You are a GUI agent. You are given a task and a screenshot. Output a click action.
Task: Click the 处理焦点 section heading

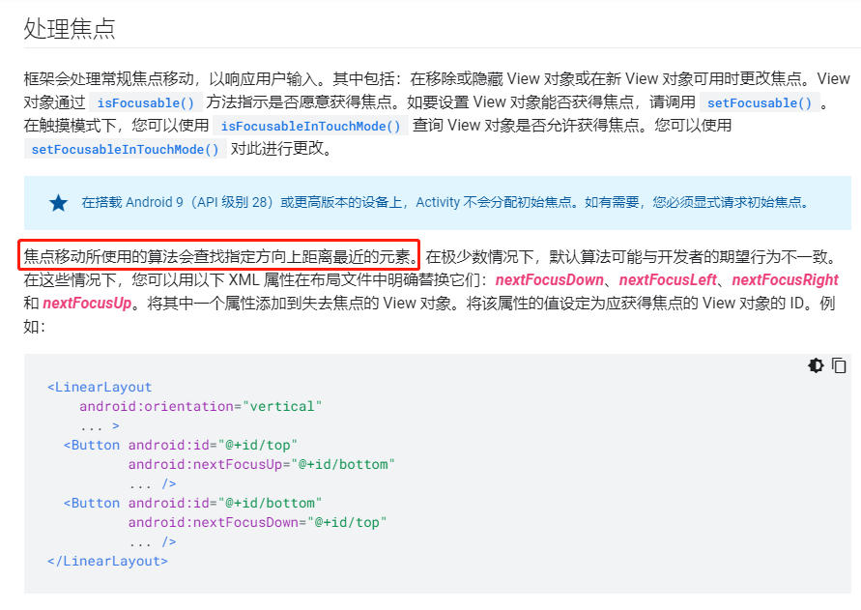70,29
